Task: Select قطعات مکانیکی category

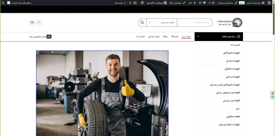Action: [x=233, y=117]
